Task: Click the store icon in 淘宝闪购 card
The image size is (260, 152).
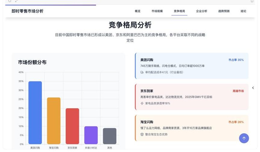Action: click(142, 135)
